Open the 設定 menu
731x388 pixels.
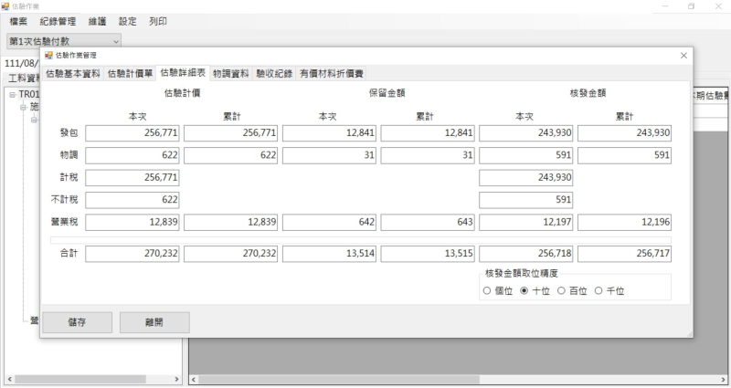point(127,21)
